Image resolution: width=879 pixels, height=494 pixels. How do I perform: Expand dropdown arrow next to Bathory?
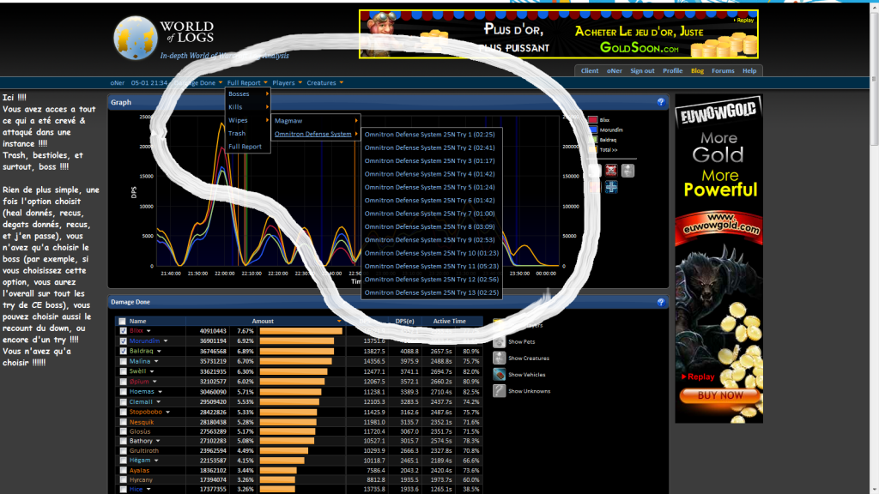(158, 442)
